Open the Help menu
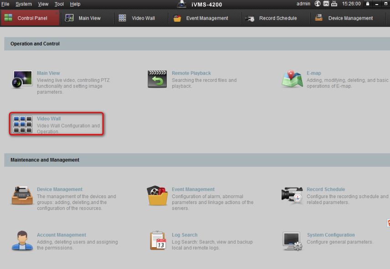Image resolution: width=390 pixels, height=269 pixels. pyautogui.click(x=75, y=4)
